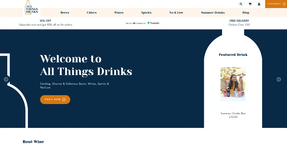
Task: Open the Beers menu
Action: 65,13
